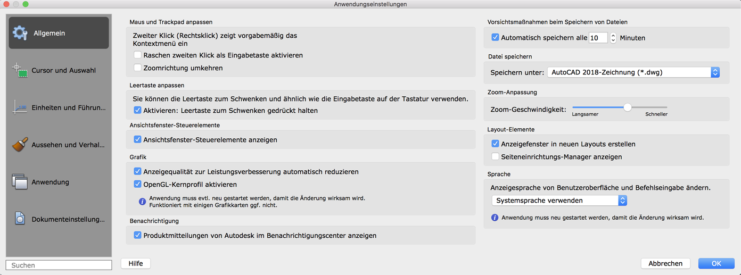Click the auto-save minutes stepper arrows
The image size is (741, 275).
(613, 38)
